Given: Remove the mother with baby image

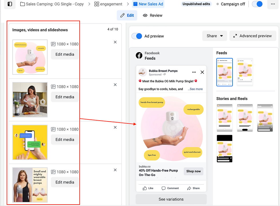Looking at the screenshot, I should pos(115,85).
